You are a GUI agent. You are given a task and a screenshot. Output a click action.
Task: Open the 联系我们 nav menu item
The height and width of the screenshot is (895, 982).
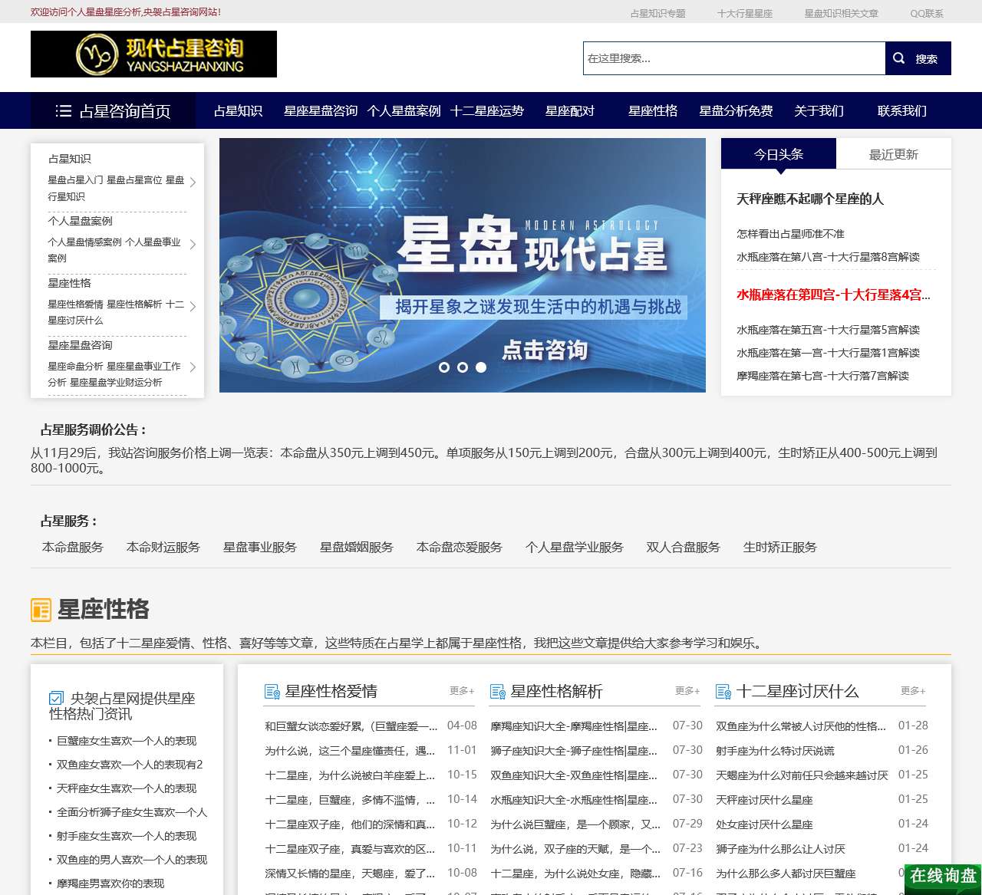901,111
